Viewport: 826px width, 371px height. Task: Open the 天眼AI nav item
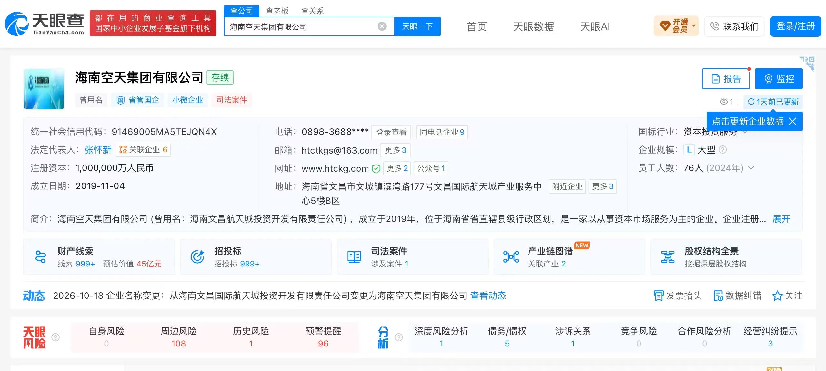tap(595, 26)
